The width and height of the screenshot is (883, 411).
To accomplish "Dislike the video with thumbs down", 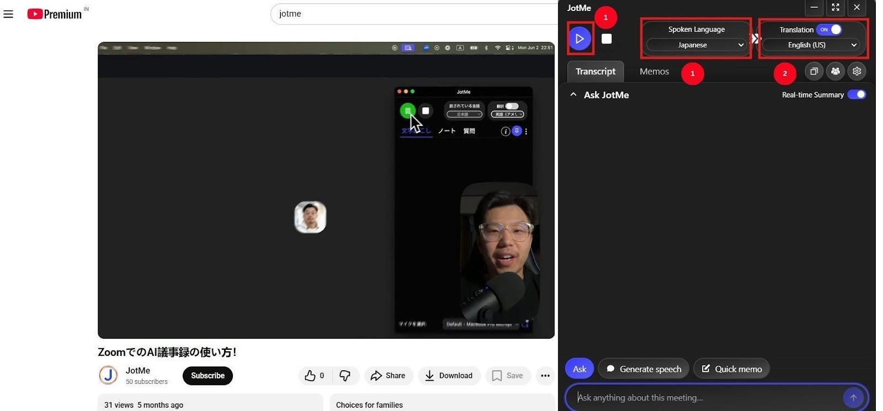I will 345,376.
